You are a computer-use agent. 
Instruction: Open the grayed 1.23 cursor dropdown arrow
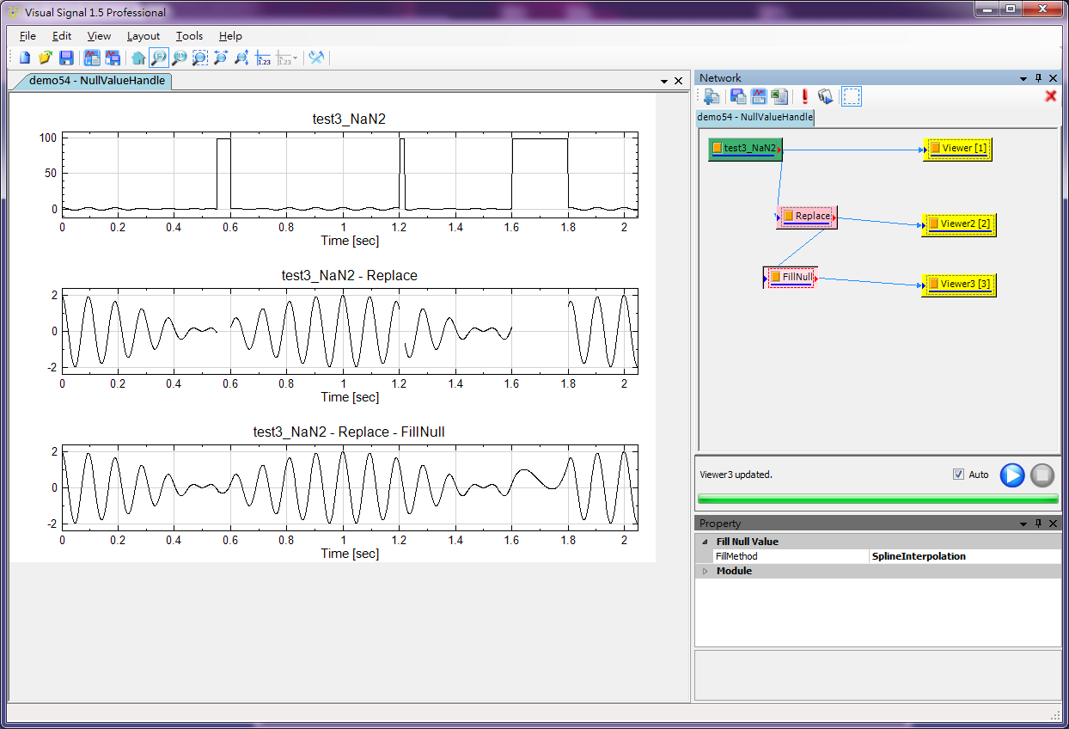point(296,58)
